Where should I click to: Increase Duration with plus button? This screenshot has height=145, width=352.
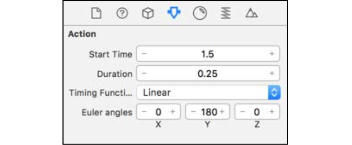[272, 74]
